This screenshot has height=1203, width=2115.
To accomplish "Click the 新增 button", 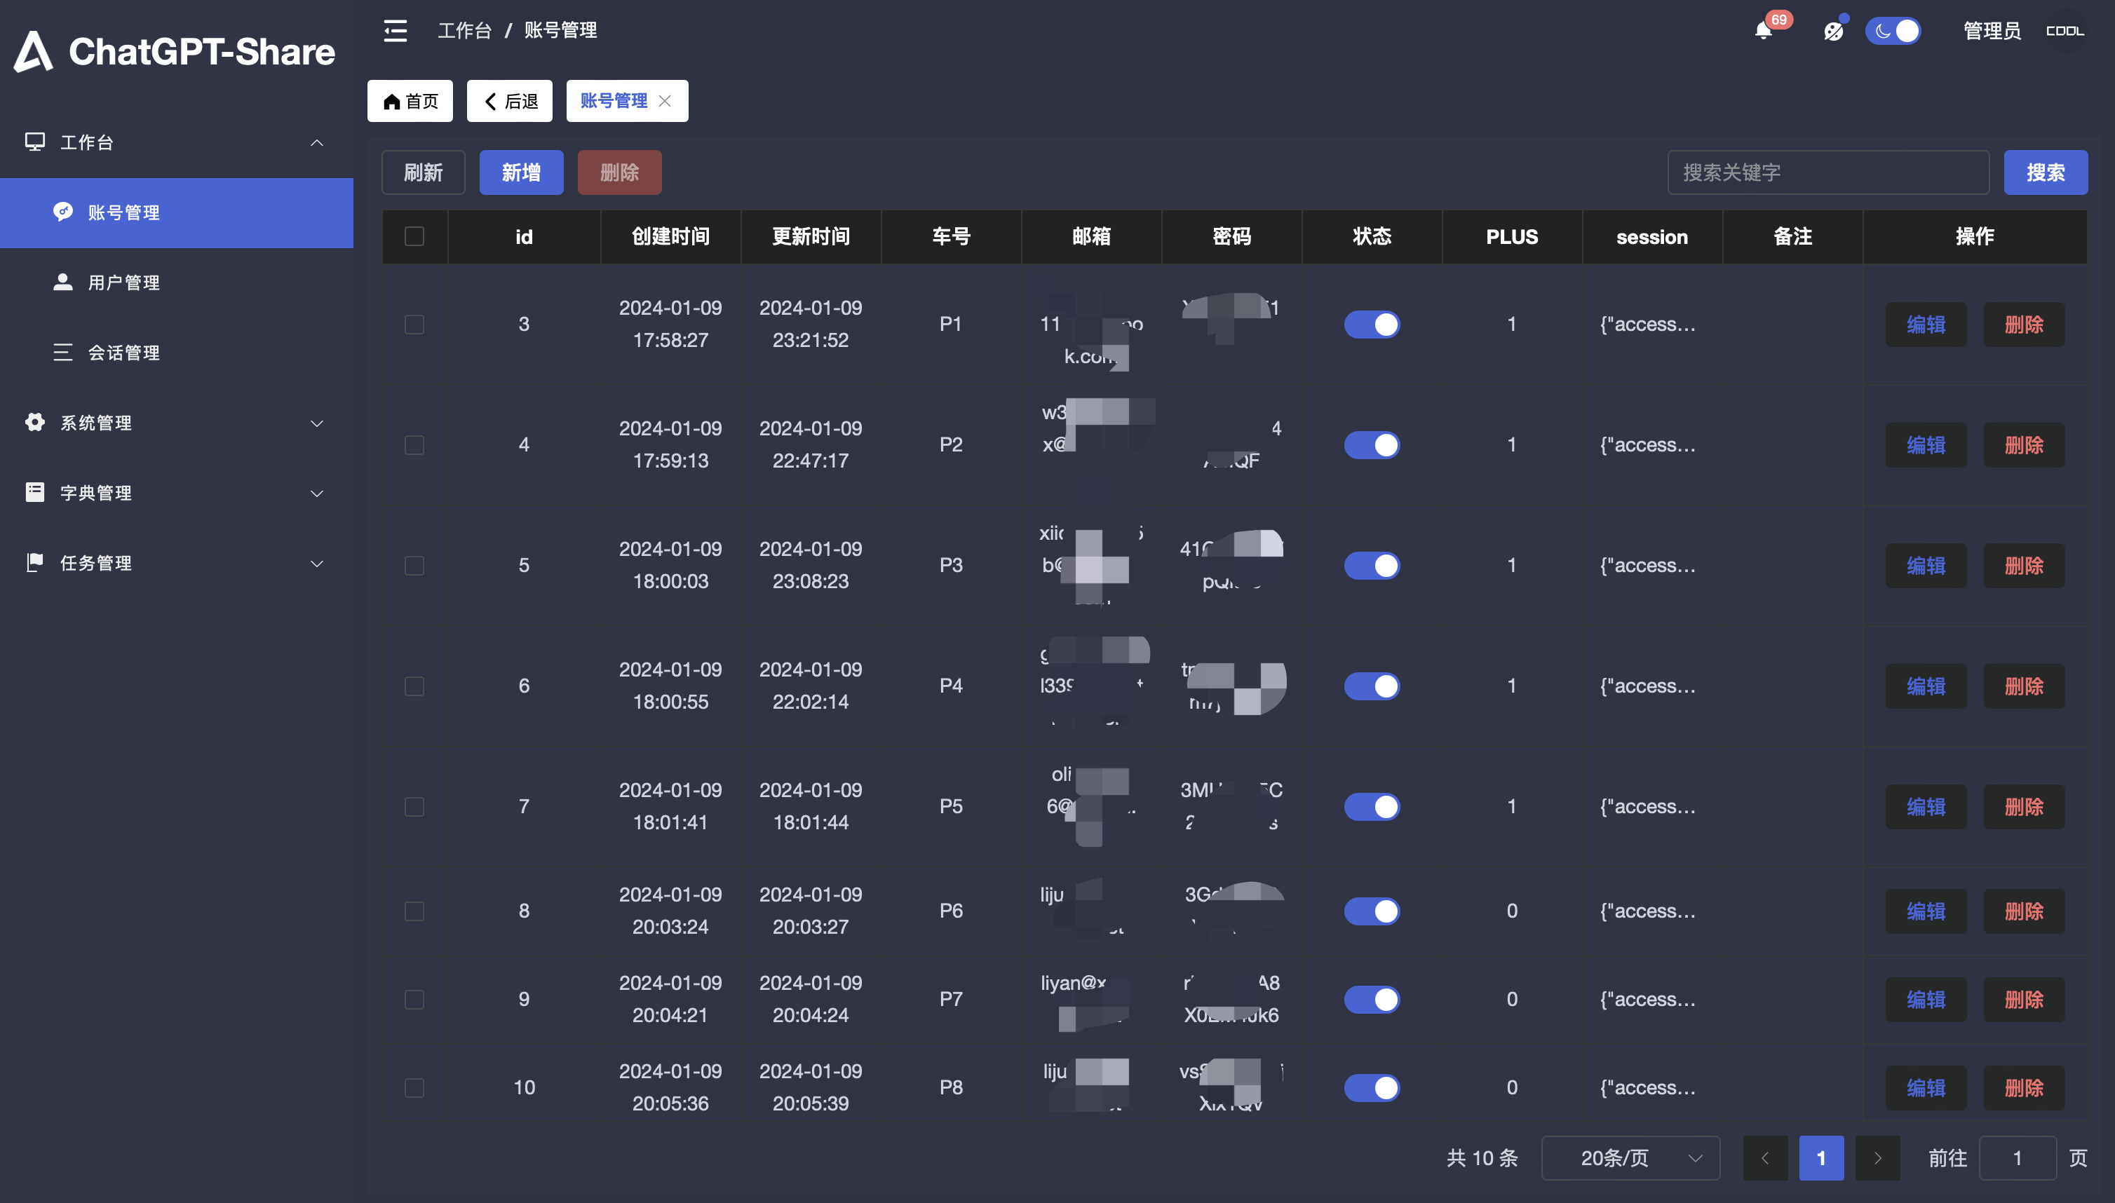I will point(521,172).
